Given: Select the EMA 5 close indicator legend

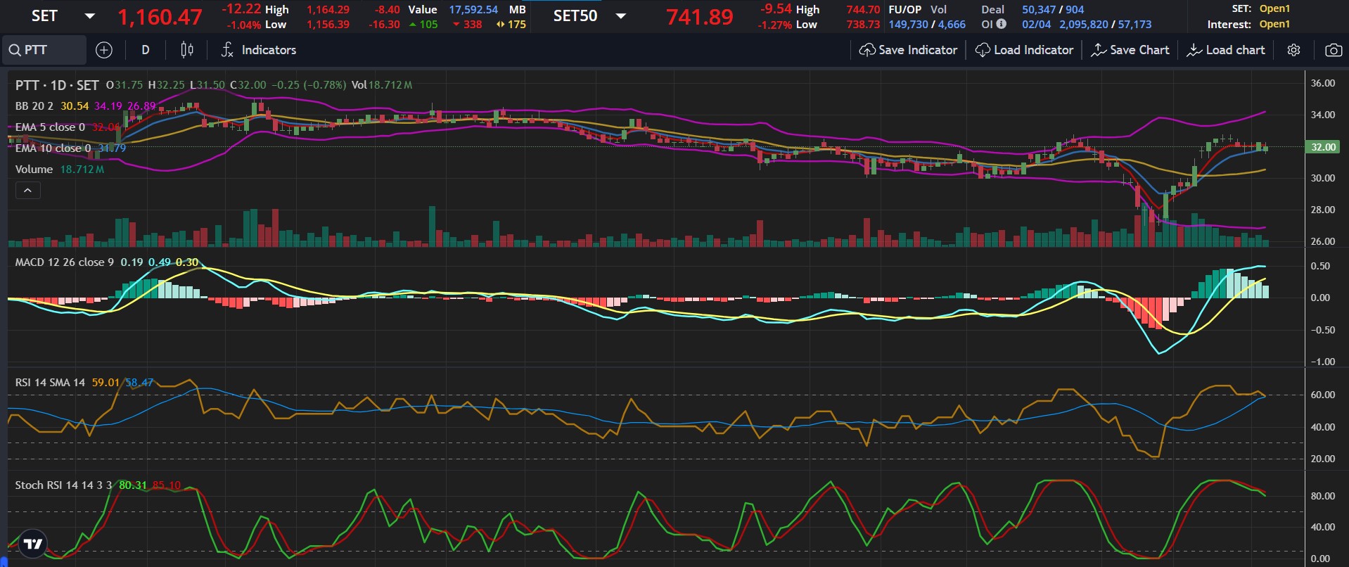Looking at the screenshot, I should click(x=50, y=127).
